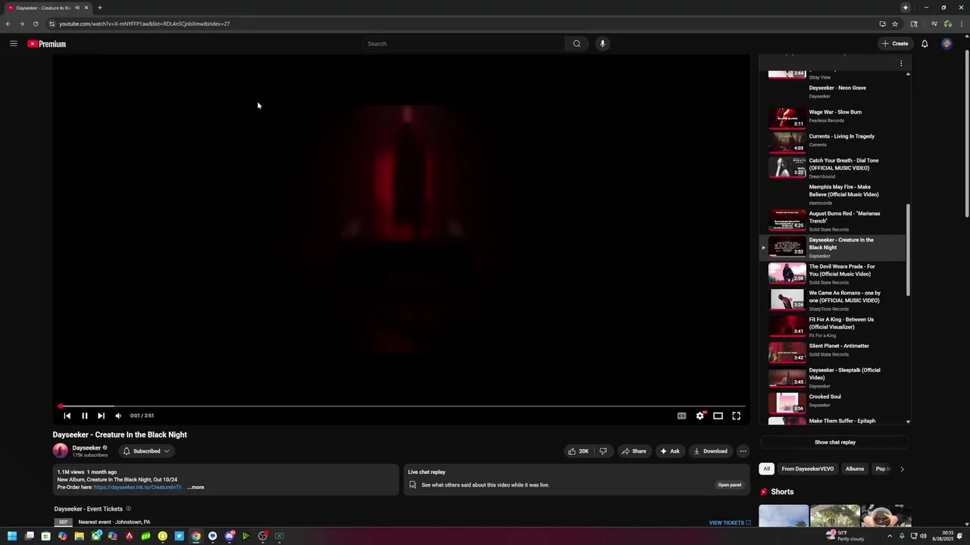Select the All filter chip
The width and height of the screenshot is (970, 545).
click(x=766, y=469)
